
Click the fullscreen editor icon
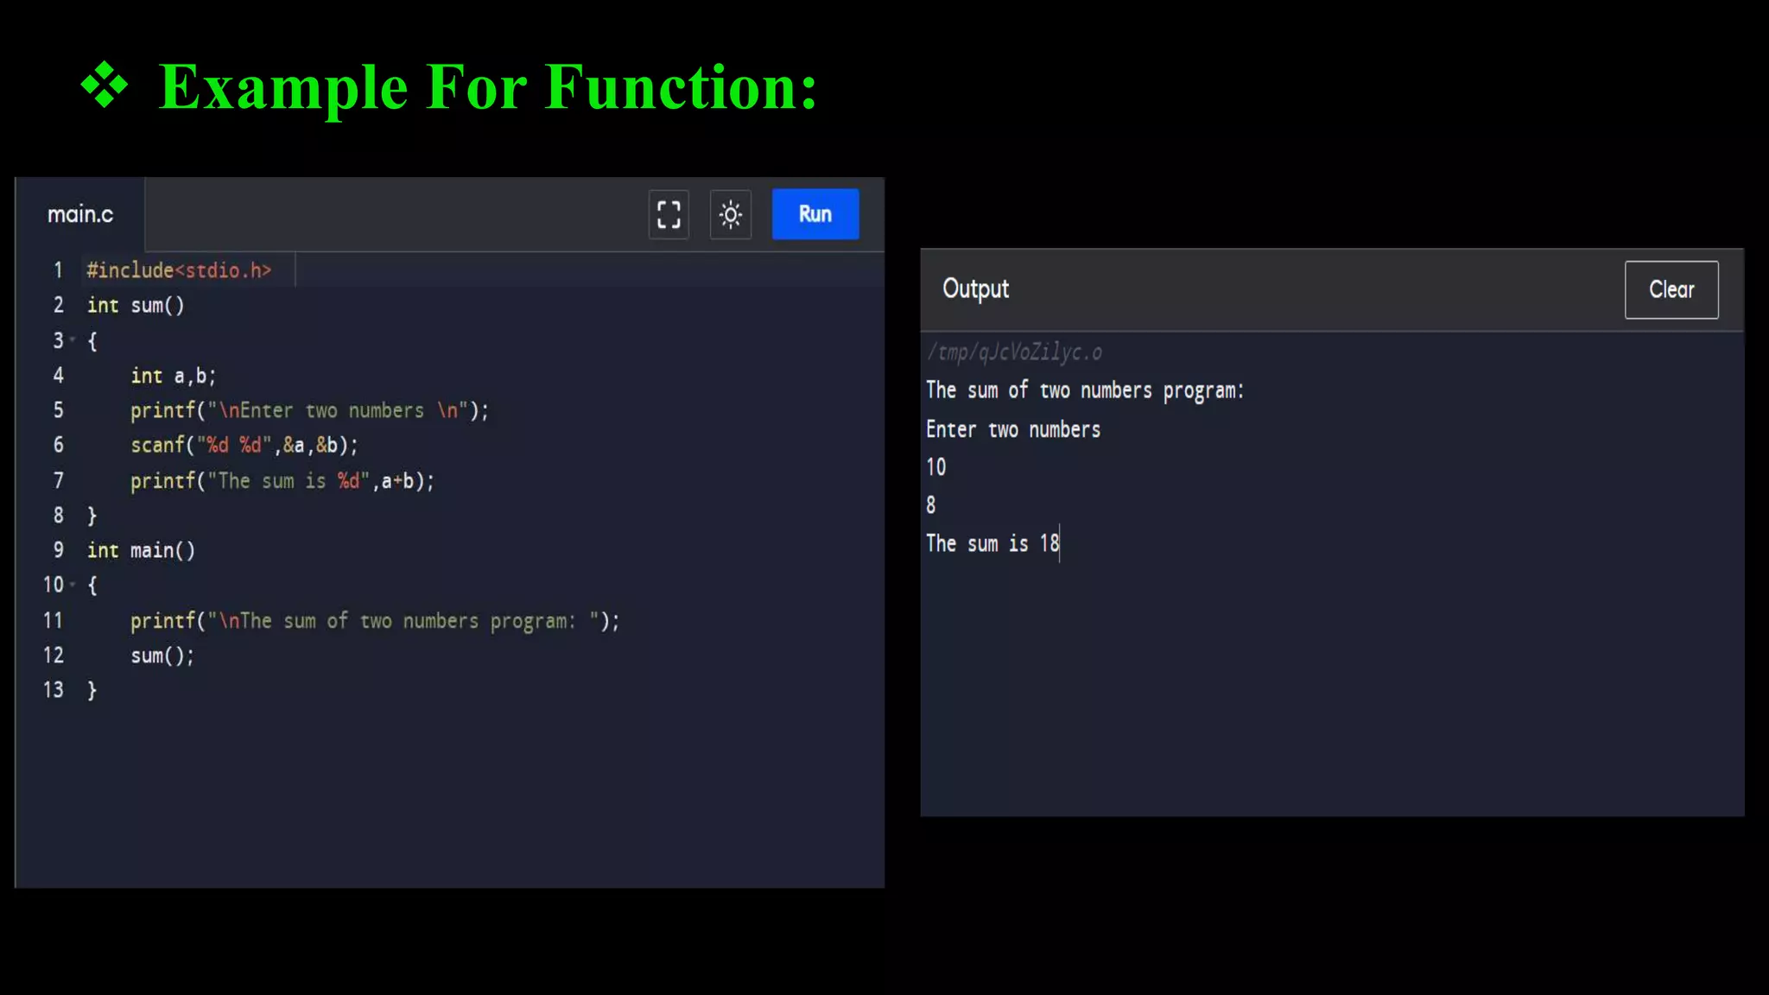(669, 214)
